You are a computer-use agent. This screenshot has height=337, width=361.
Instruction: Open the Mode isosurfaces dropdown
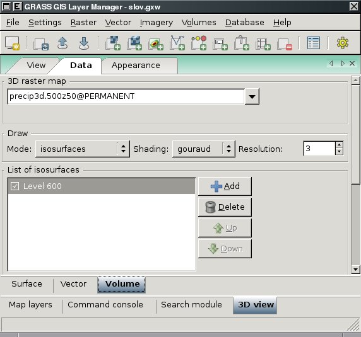click(x=83, y=149)
